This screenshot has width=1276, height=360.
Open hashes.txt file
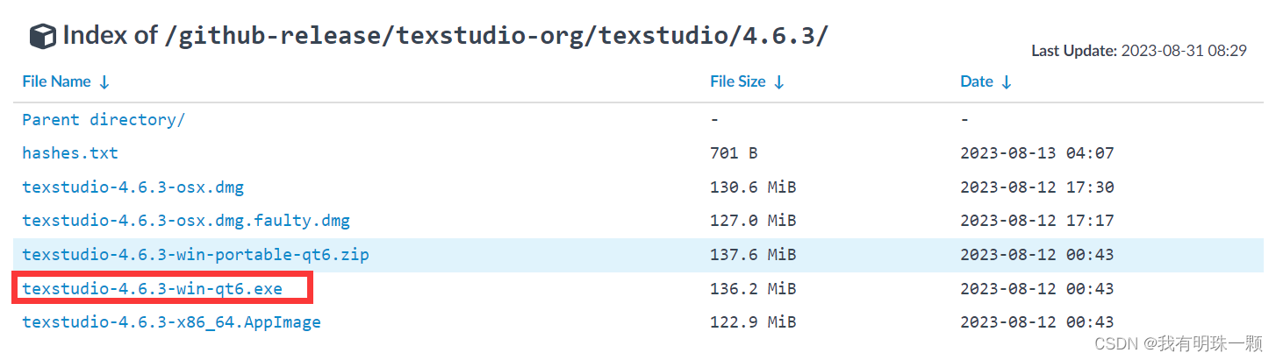70,153
